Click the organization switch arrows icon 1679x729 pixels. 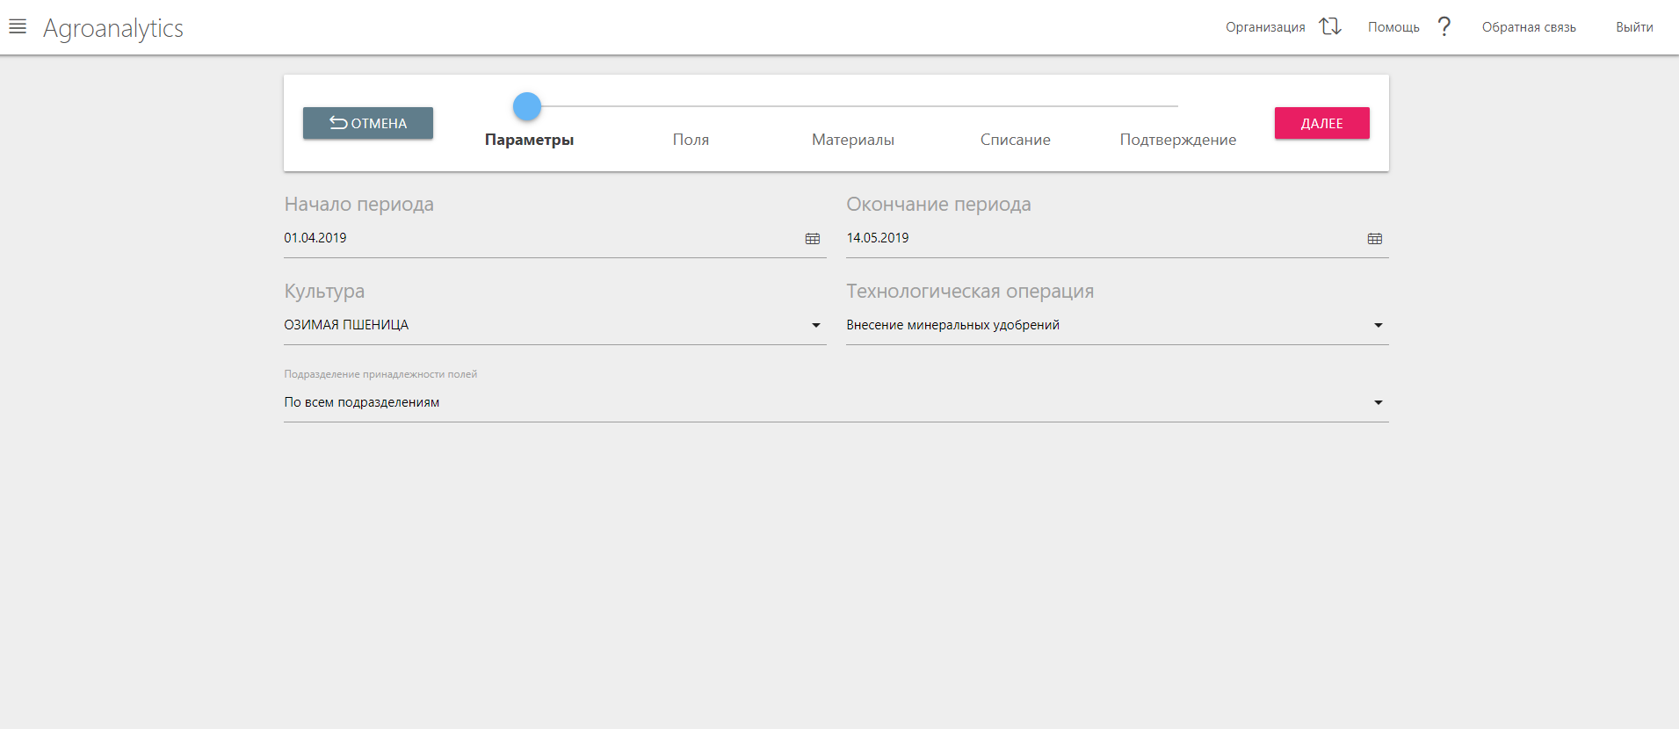[x=1330, y=26]
